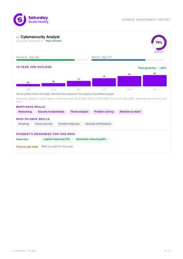Select the Security fundamentals skill chip
Viewport: 183px width, 259px height.
(x=51, y=112)
